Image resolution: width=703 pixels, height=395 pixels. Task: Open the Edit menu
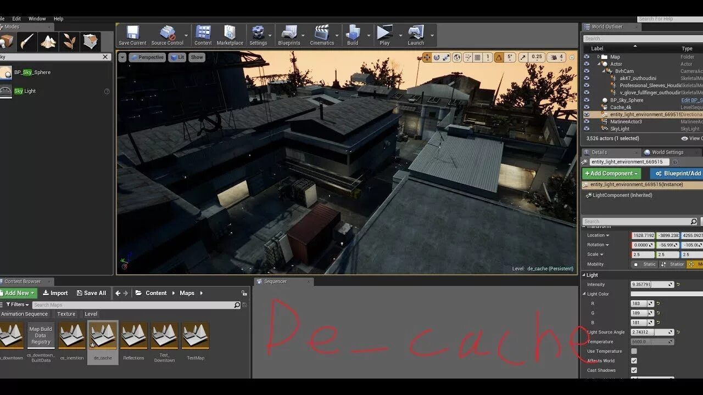[x=16, y=19]
